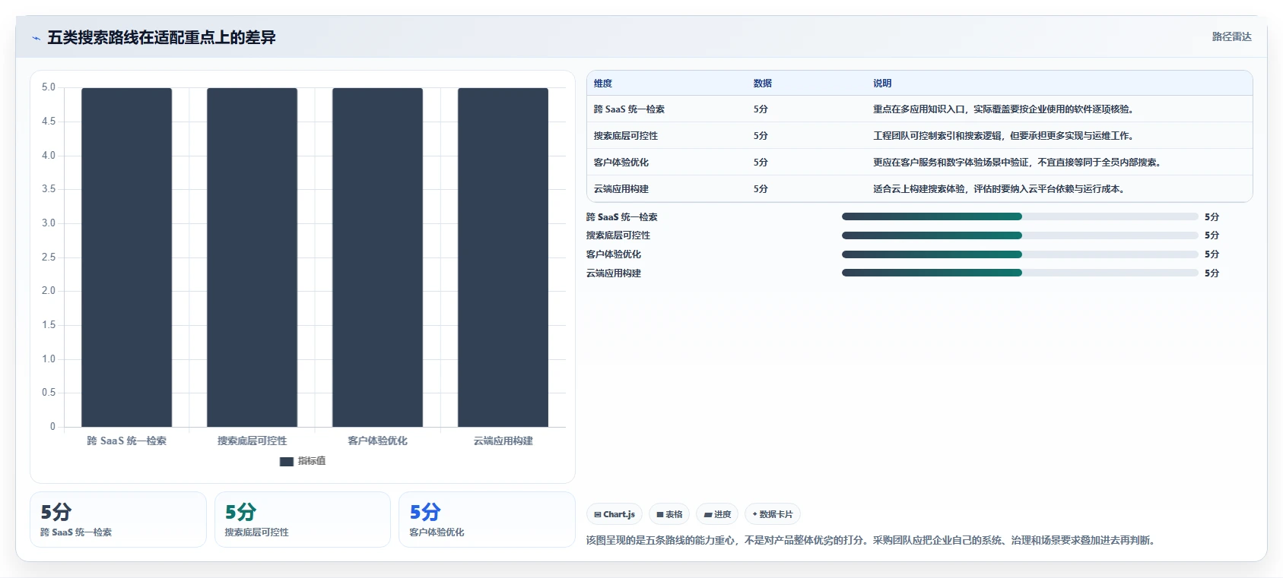Open the 5分 搜索底层可控性 data card

click(x=303, y=520)
